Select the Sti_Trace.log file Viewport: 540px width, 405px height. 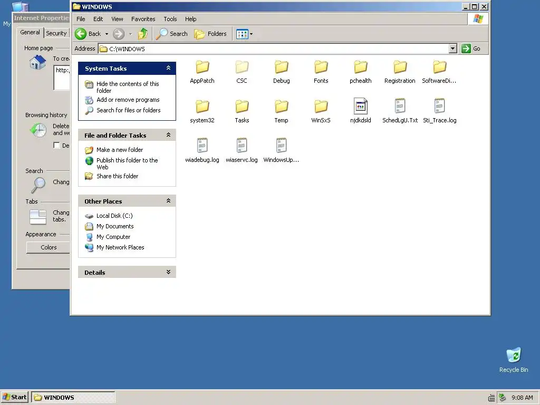[x=439, y=111]
